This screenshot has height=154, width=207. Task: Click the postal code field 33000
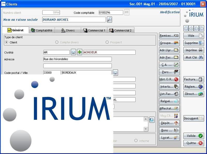(52, 72)
